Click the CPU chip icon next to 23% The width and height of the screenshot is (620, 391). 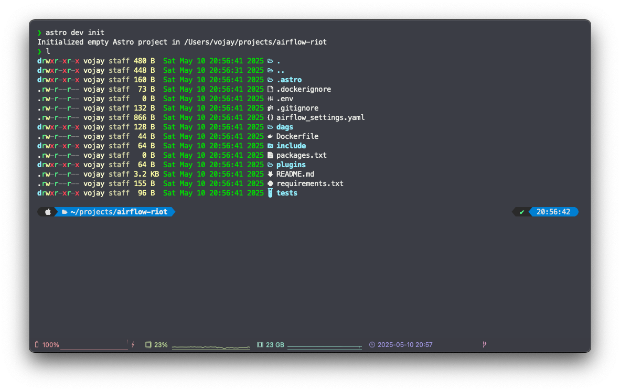tap(148, 344)
